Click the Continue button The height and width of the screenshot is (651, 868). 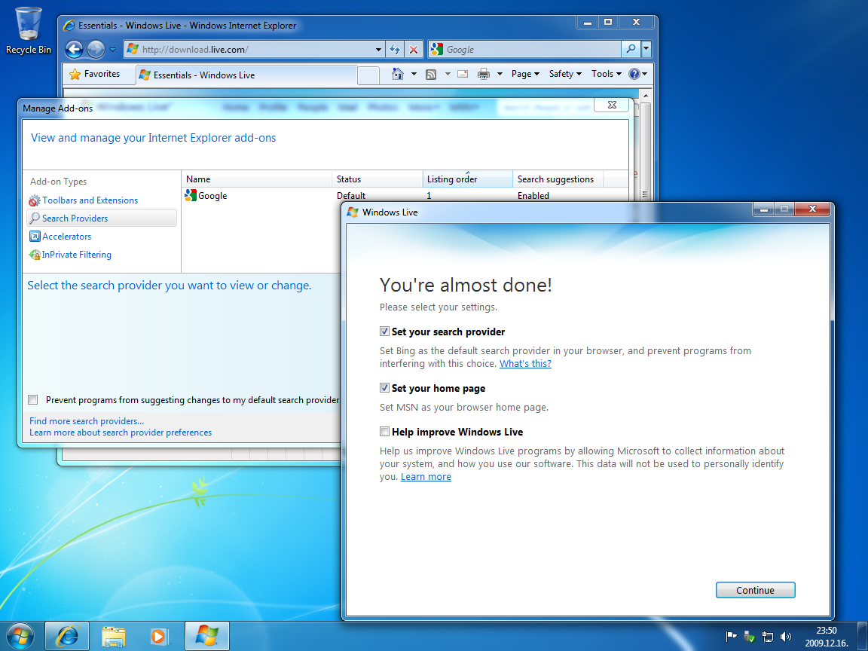click(755, 590)
